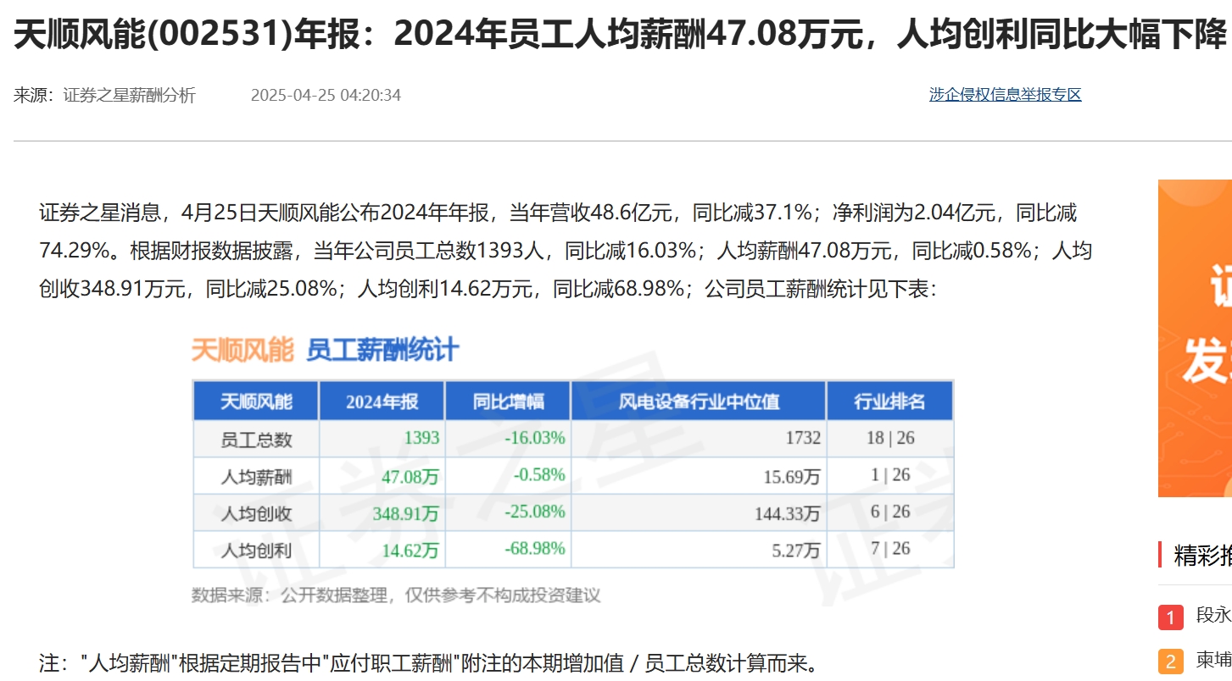Click the 天顺风能 员工薪酬统计 chart title
The height and width of the screenshot is (681, 1232).
point(325,350)
